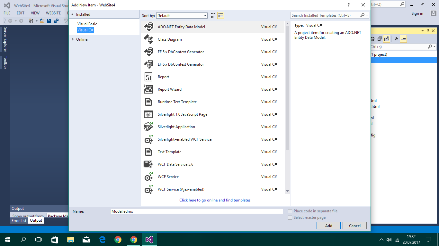Open the Server Explorer side tab
Viewport: 439px width, 246px height.
coord(5,39)
